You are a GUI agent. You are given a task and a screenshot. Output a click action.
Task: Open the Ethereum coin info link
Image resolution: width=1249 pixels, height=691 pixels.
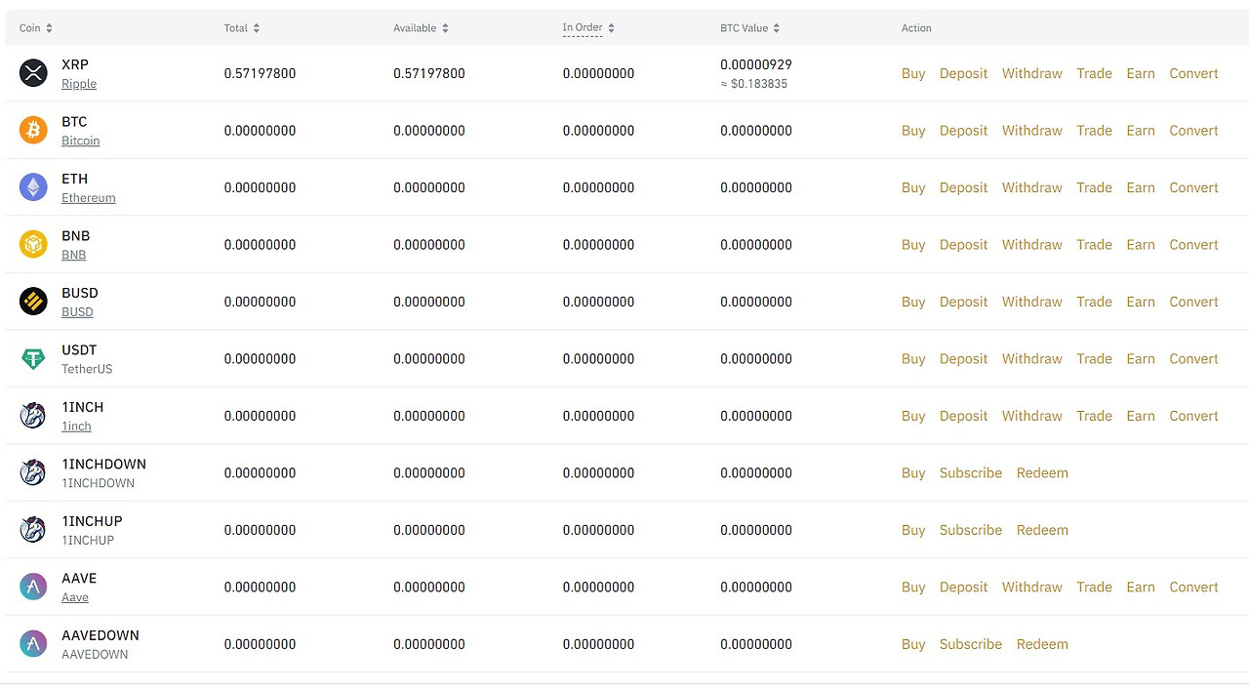pos(89,198)
